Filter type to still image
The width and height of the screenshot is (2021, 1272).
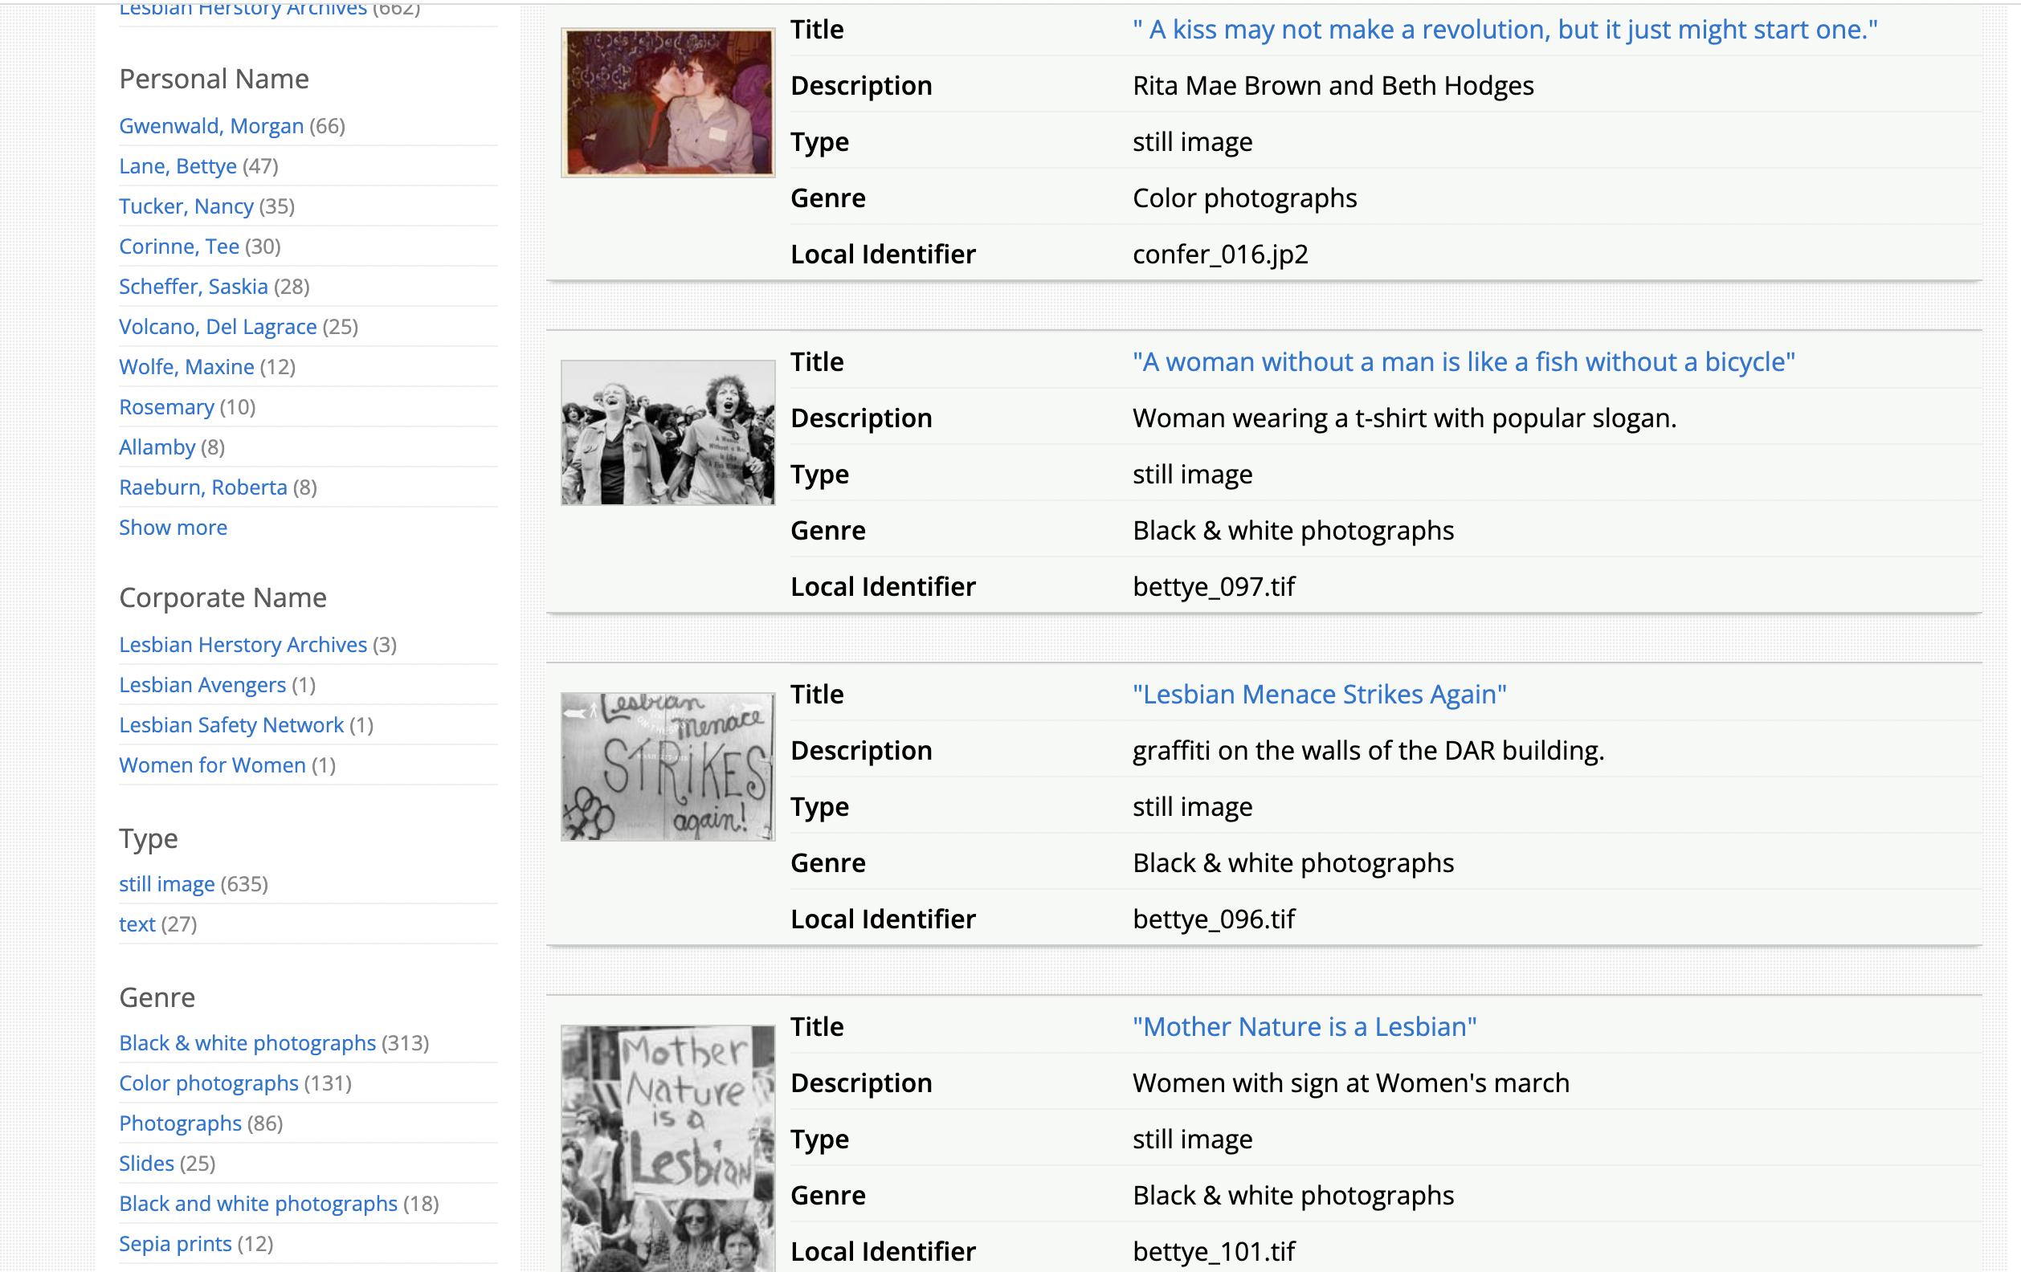(166, 884)
